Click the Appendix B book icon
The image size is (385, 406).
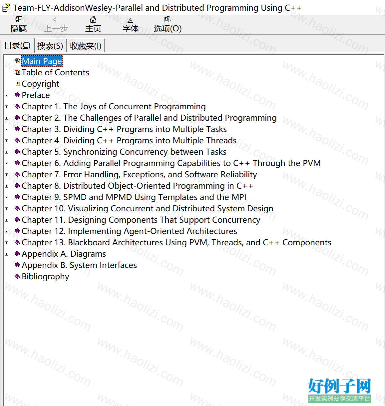point(18,265)
